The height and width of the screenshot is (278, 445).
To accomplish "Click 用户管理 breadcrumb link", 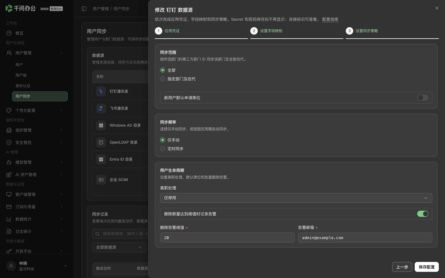I will pyautogui.click(x=101, y=9).
